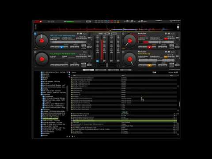
Task: Open the third tab below the mixer
Action: coord(113,70)
